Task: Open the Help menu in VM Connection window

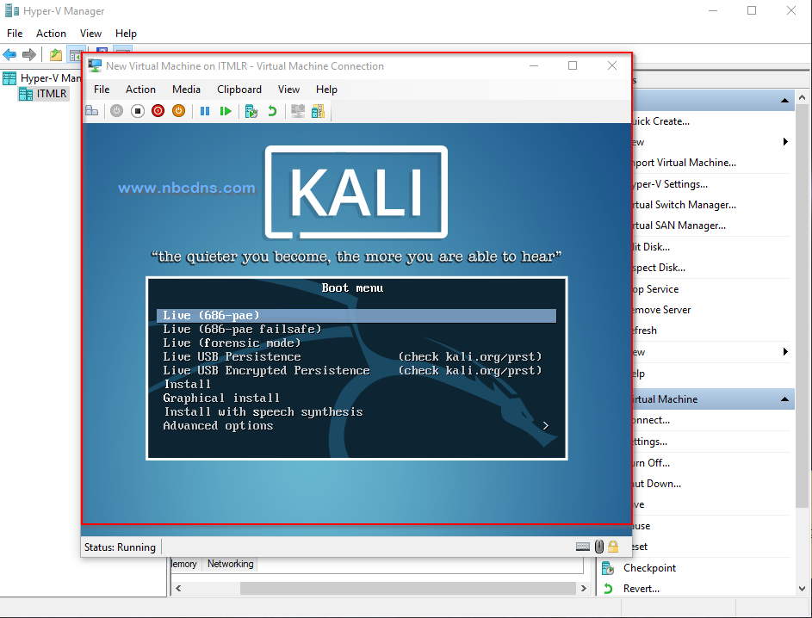Action: tap(326, 89)
